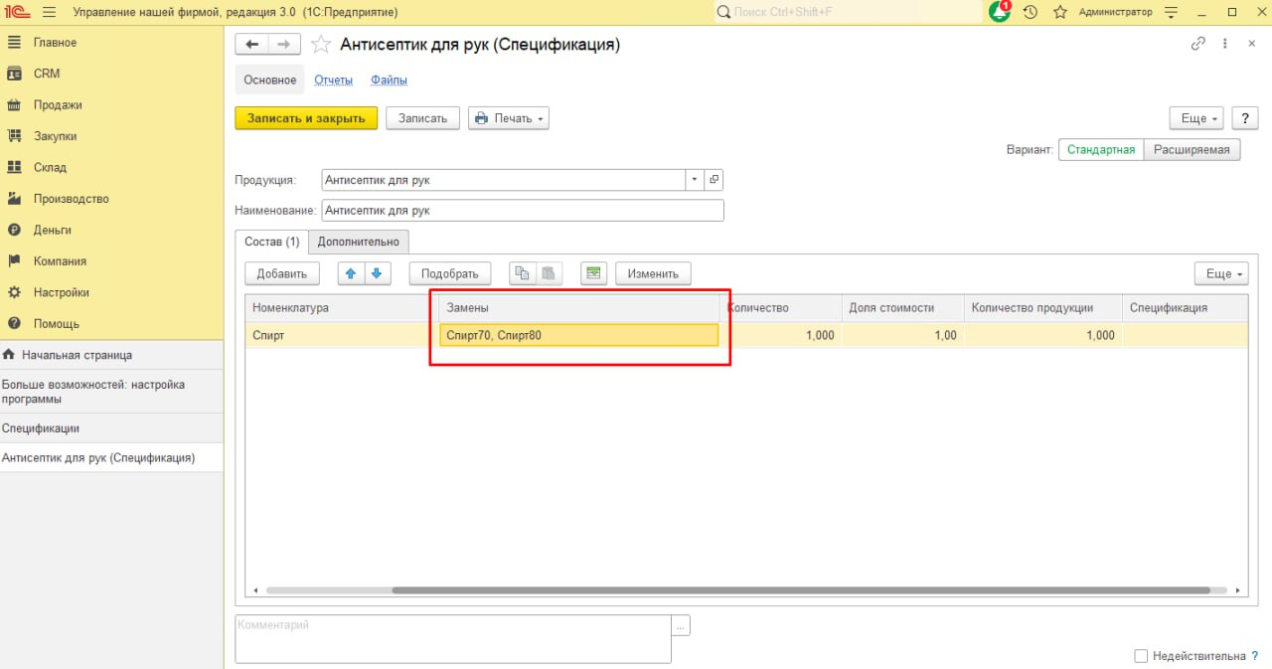Move row down with blue arrow
1272x669 pixels.
378,273
